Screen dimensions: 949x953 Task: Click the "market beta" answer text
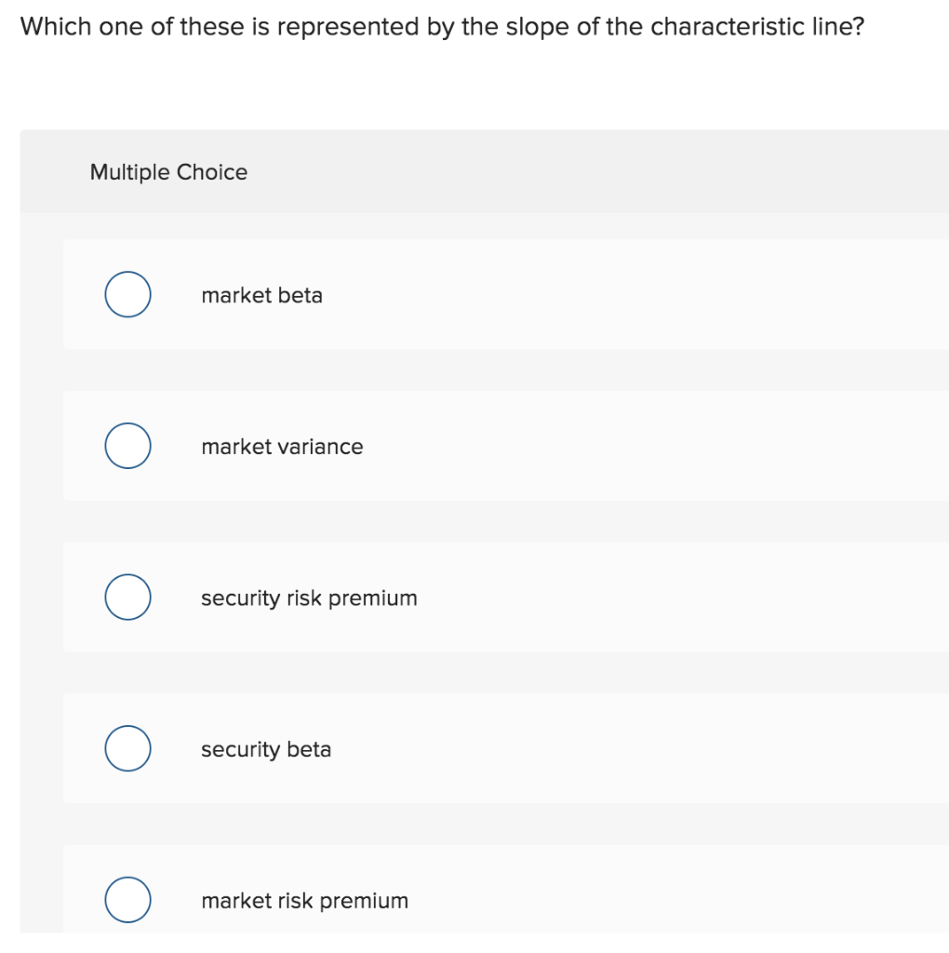coord(261,296)
